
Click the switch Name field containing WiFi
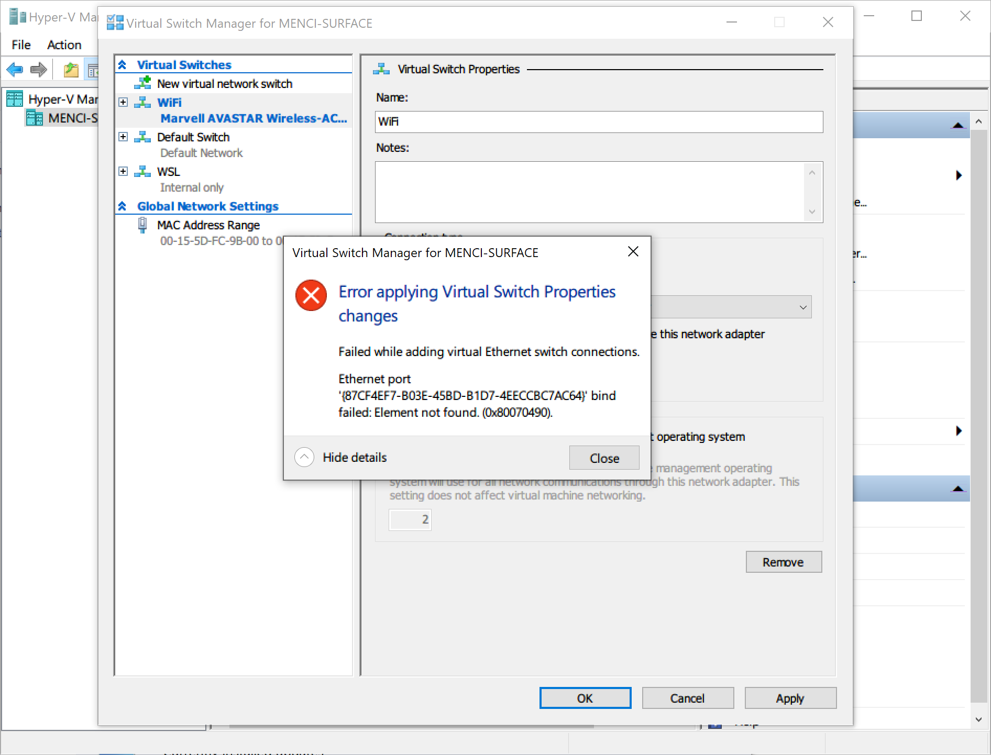599,121
